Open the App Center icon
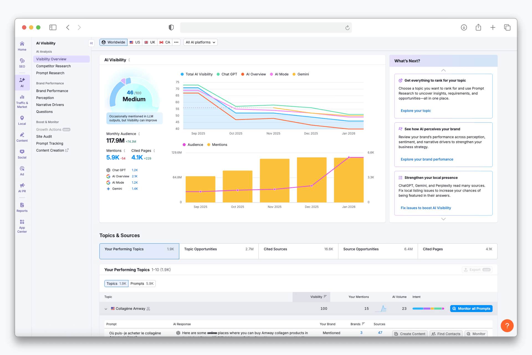This screenshot has height=355, width=532. [x=22, y=226]
